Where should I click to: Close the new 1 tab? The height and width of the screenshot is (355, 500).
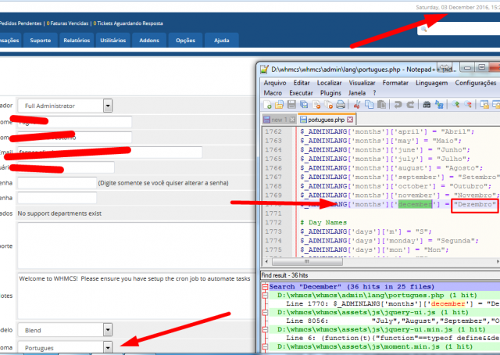(x=292, y=120)
